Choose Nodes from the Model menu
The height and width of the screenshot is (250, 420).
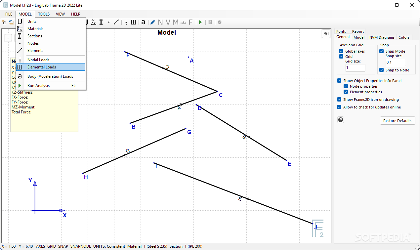pos(51,43)
